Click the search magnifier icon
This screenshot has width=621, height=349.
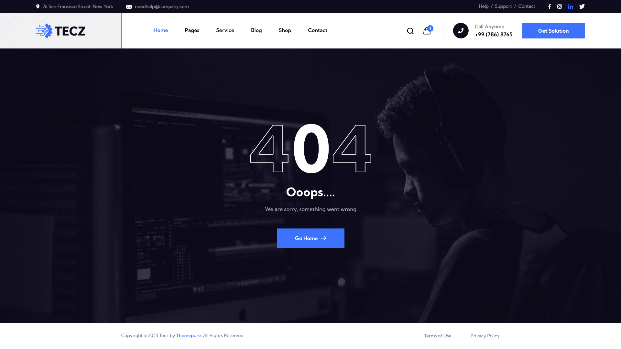point(410,31)
